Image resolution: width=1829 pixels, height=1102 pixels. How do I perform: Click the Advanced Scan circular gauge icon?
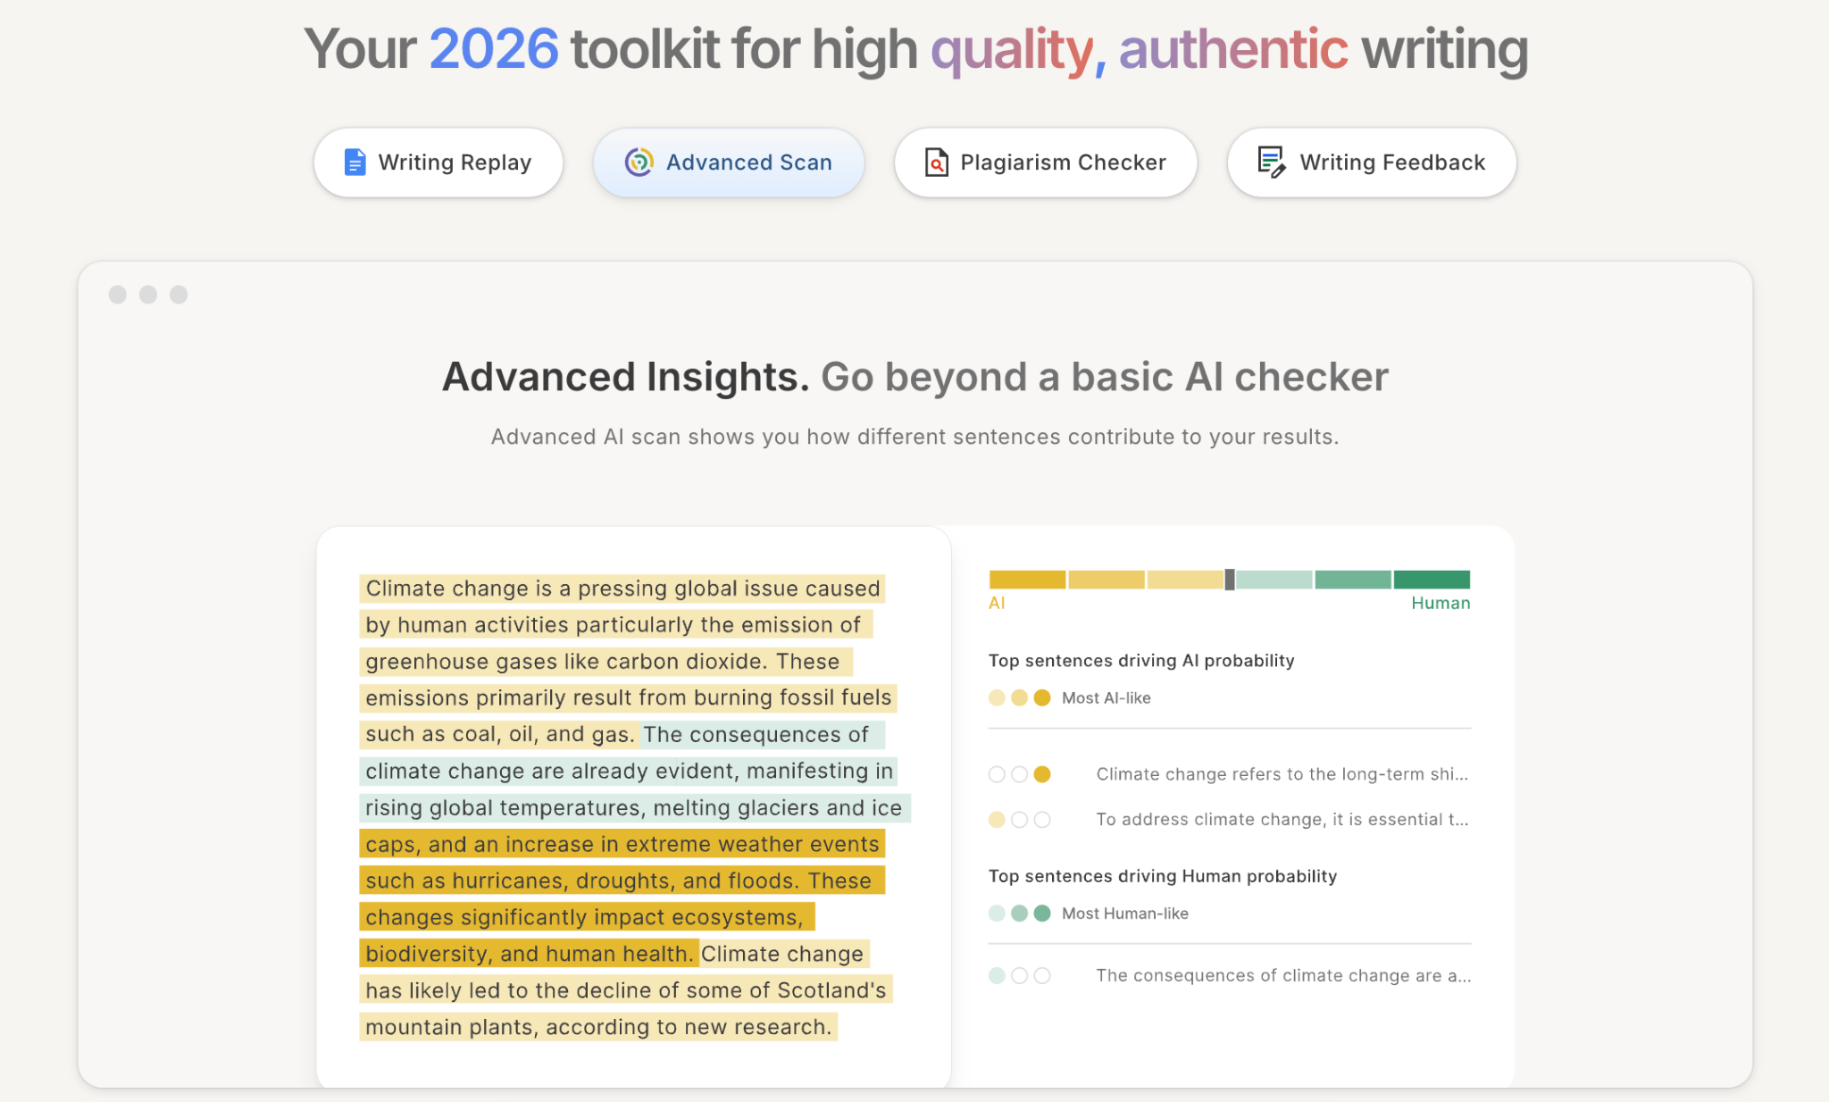coord(638,162)
